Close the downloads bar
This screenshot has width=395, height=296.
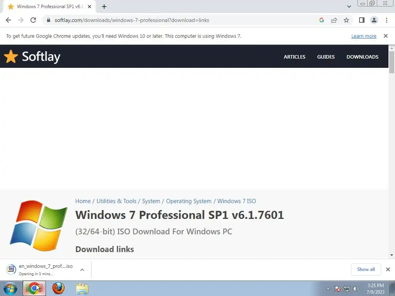pyautogui.click(x=388, y=269)
